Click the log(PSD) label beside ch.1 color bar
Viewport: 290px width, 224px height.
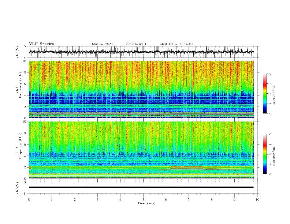(274, 96)
